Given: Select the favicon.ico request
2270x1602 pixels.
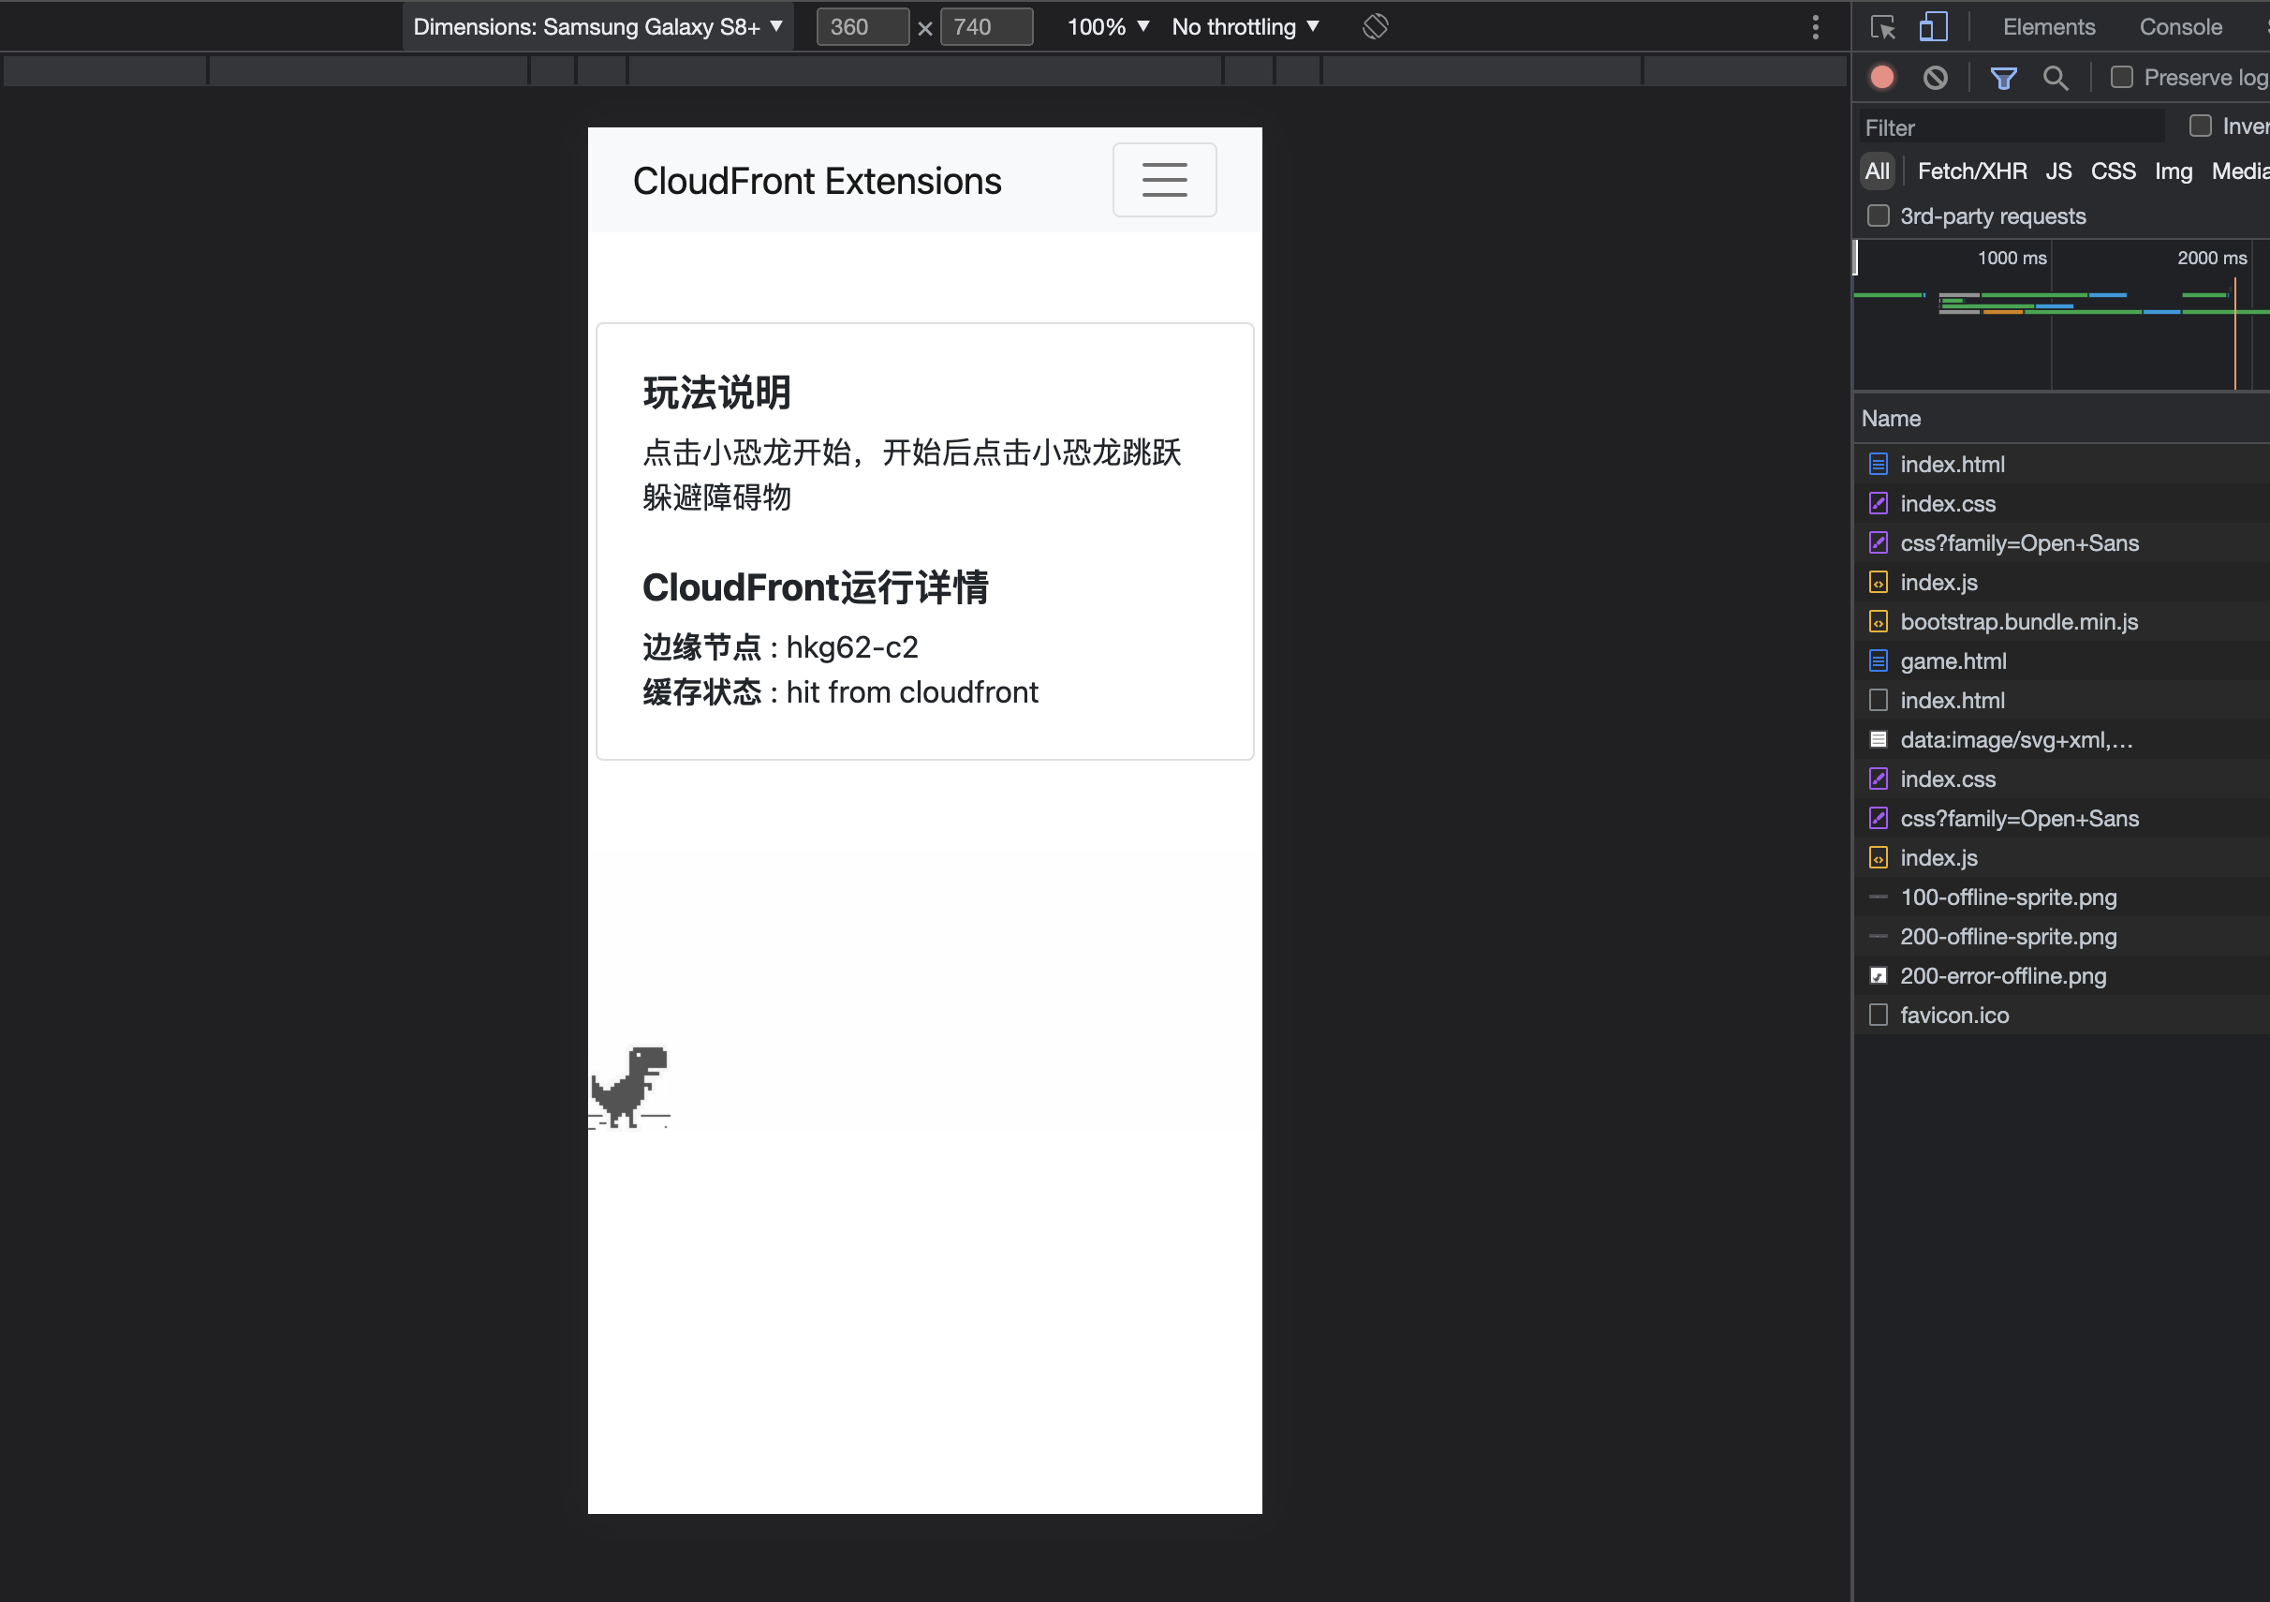Looking at the screenshot, I should pos(2062,1015).
